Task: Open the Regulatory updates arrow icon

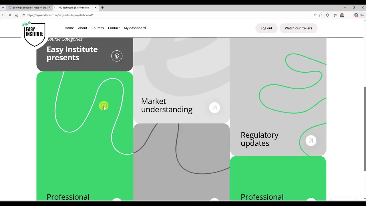Action: (311, 141)
